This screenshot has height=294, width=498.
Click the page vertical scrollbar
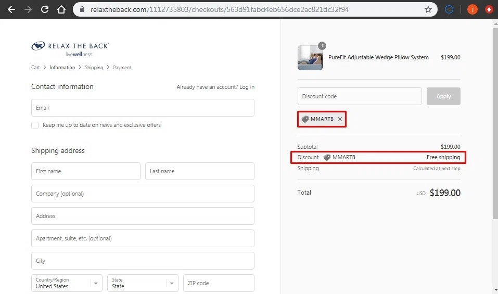(x=495, y=123)
